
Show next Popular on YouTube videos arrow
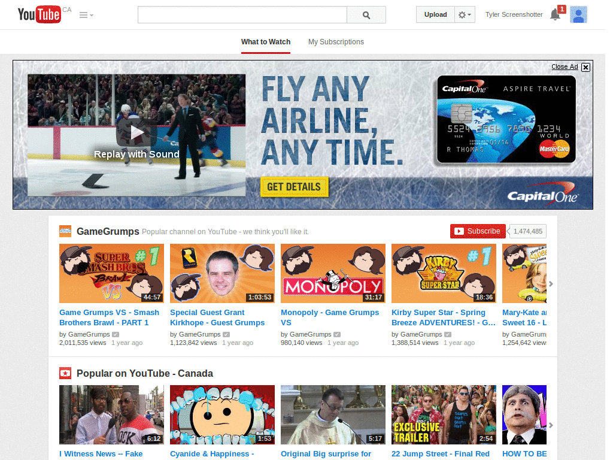[x=551, y=425]
